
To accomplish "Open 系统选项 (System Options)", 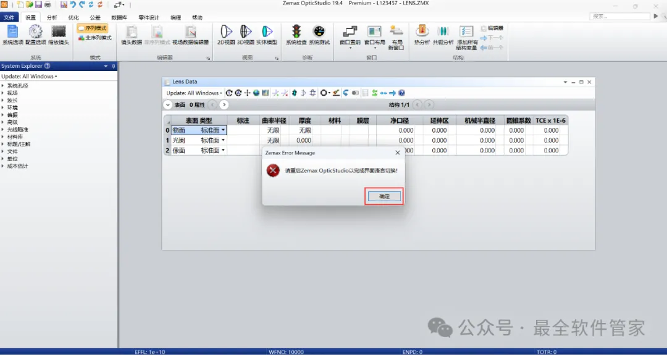I will [12, 35].
